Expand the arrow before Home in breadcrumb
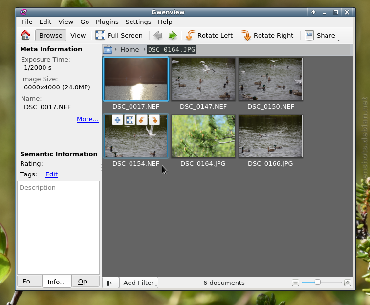Screen dimensions: 370x305 pyautogui.click(x=116, y=49)
